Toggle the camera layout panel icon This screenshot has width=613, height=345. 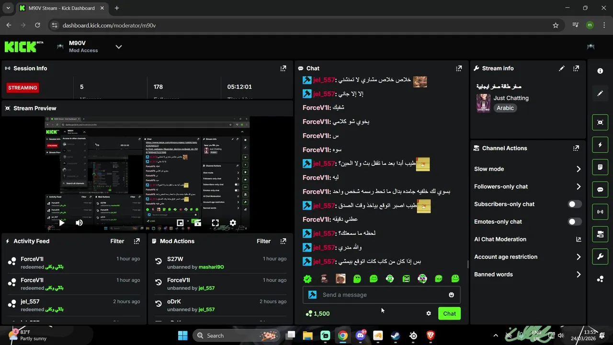click(x=600, y=234)
